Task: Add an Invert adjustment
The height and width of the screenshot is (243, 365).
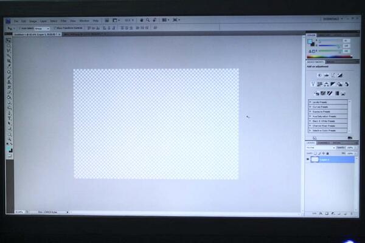Action: (316, 94)
